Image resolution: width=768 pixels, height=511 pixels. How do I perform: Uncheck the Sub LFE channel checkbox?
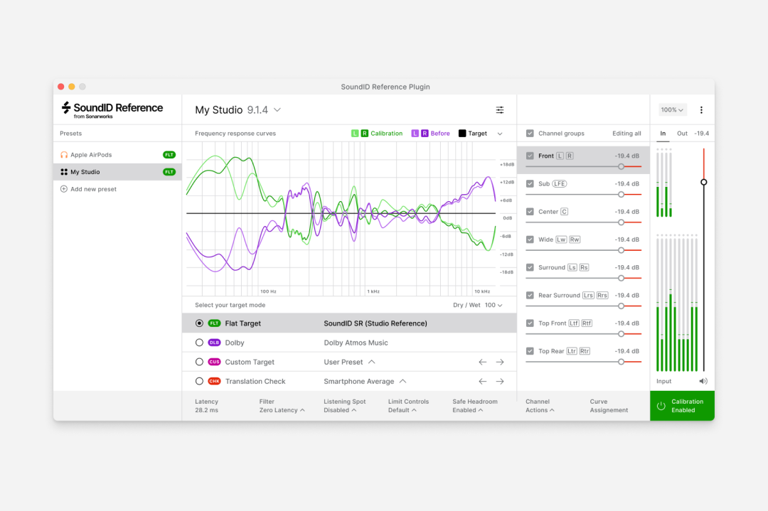530,183
